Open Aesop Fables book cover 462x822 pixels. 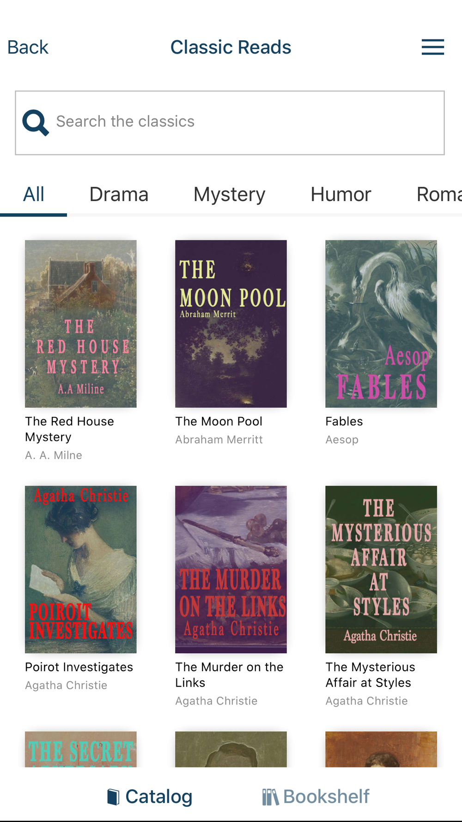coord(381,324)
